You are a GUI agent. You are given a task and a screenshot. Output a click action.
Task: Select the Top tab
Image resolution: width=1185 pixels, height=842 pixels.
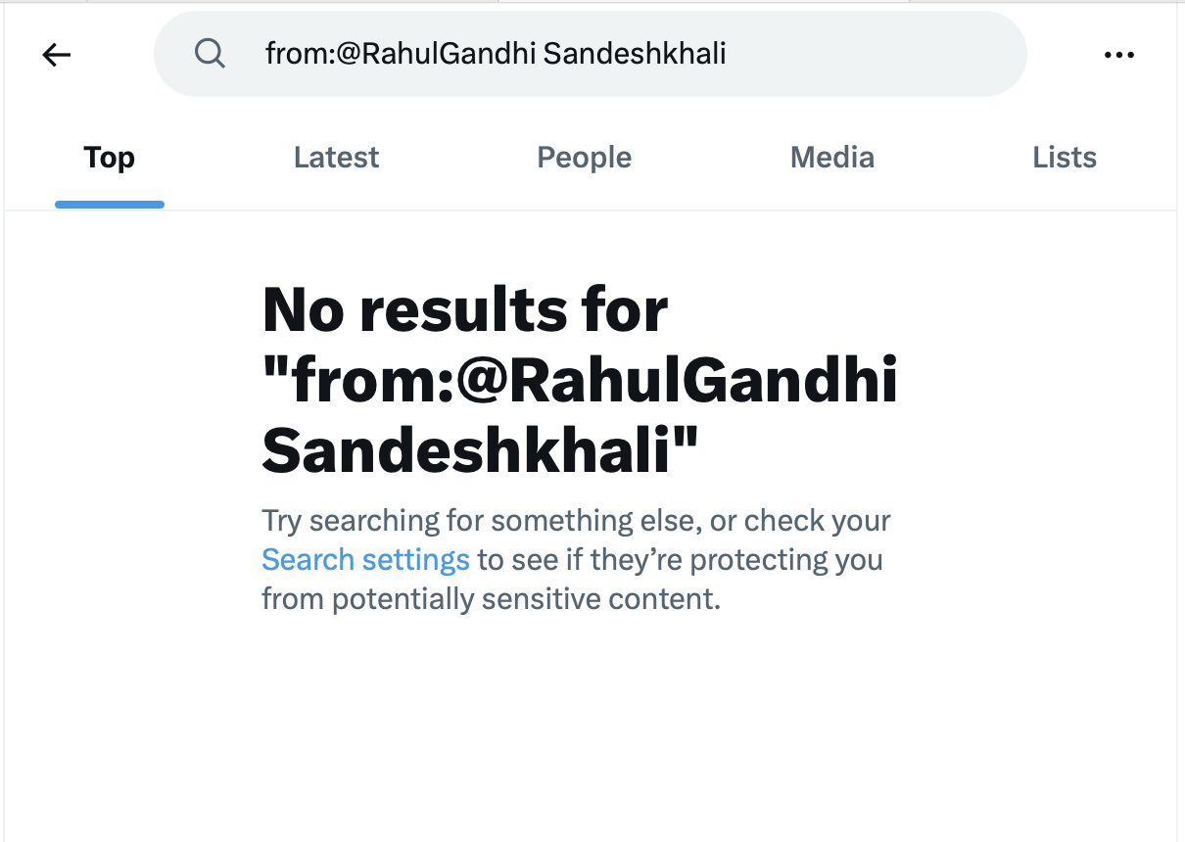tap(109, 158)
